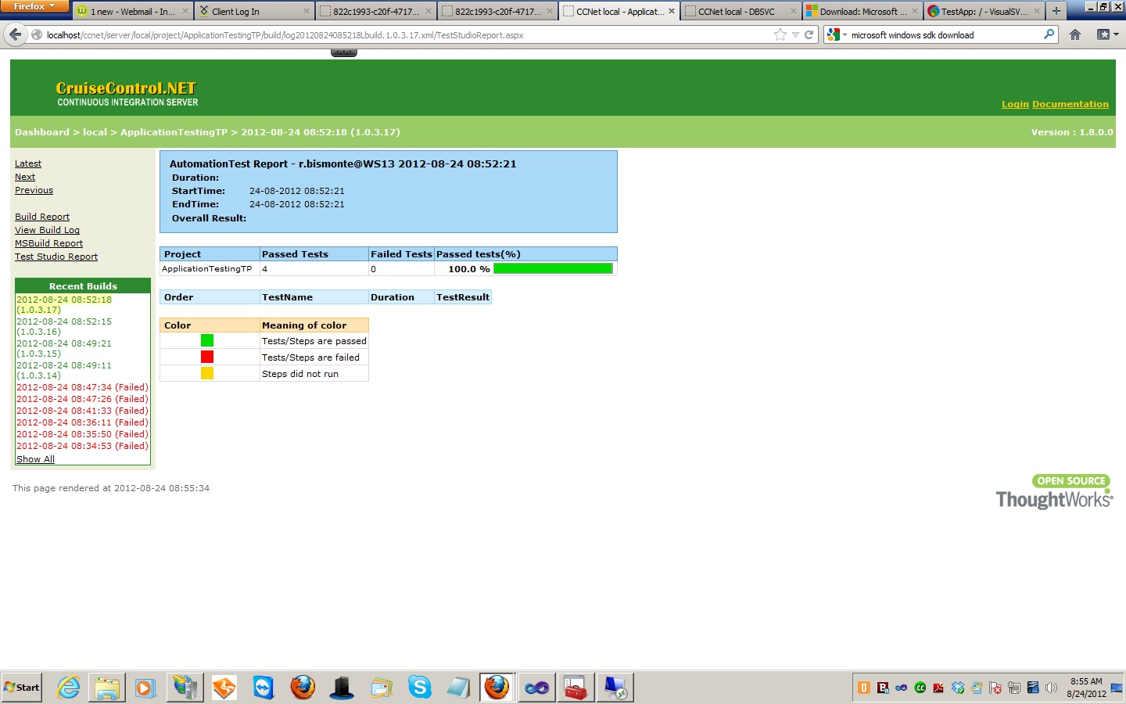The image size is (1126, 704).
Task: Open the red toolbox taskbar icon
Action: click(x=576, y=688)
